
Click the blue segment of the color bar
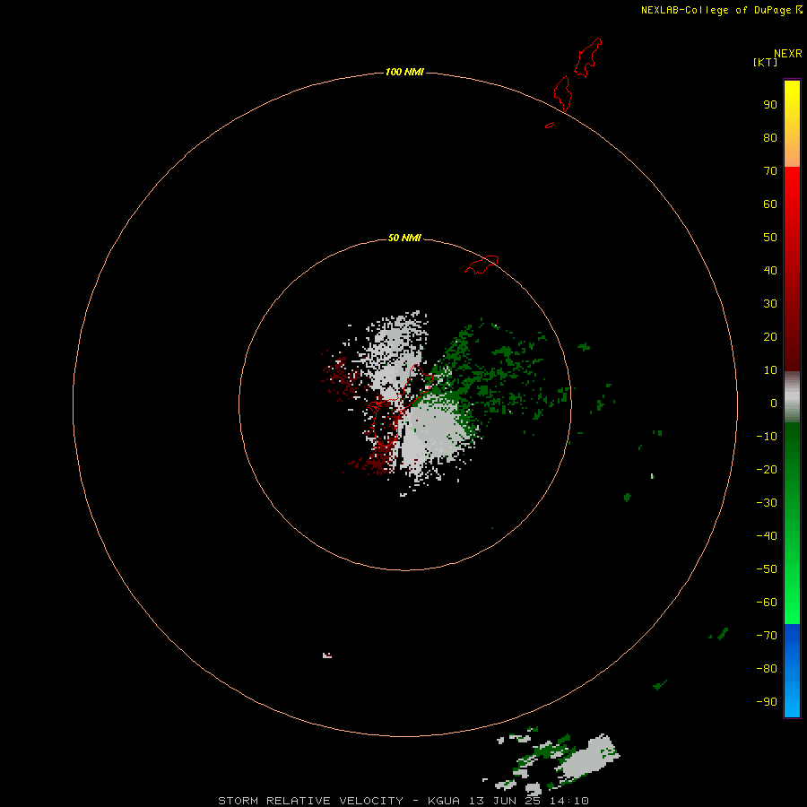click(x=792, y=671)
